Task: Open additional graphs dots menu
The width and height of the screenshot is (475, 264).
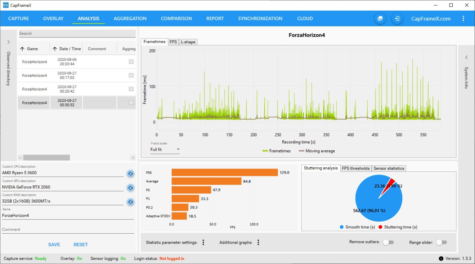Action: [x=258, y=243]
